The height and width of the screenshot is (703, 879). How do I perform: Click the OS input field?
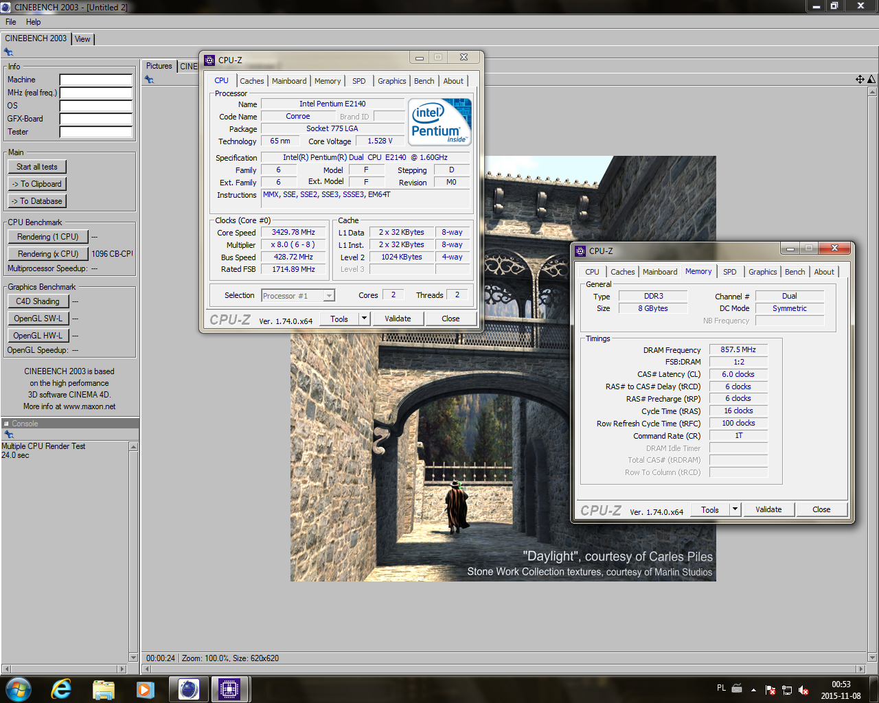pos(96,106)
